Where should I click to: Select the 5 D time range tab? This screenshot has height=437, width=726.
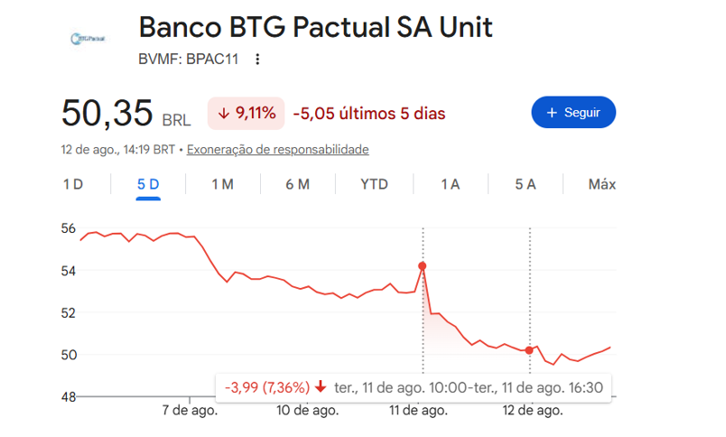pyautogui.click(x=148, y=184)
